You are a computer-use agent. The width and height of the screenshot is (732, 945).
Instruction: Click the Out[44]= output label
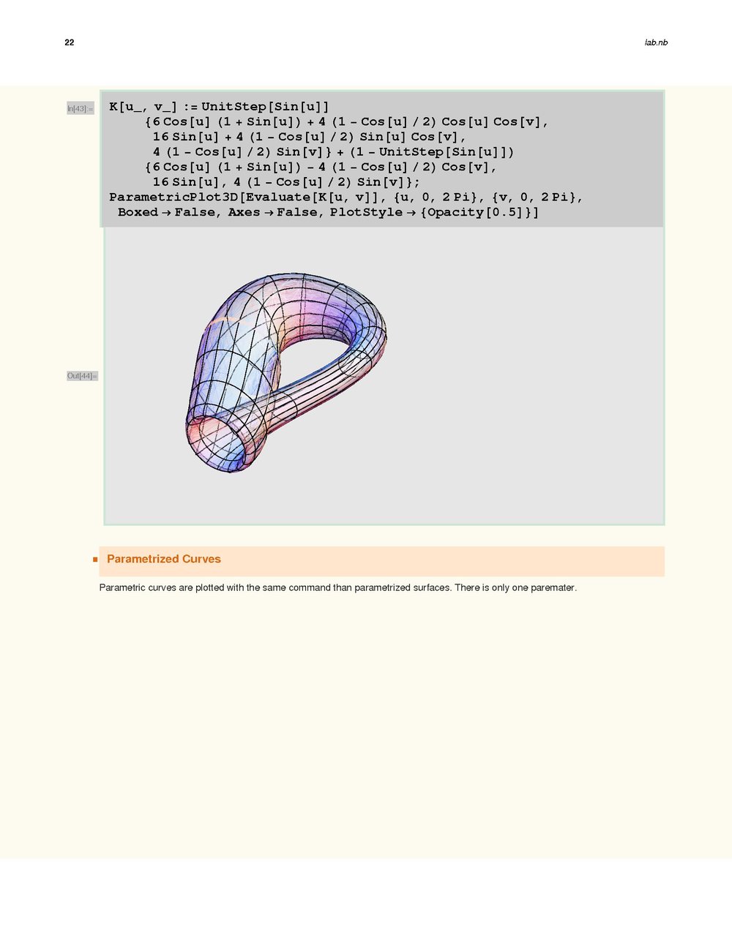pos(82,376)
